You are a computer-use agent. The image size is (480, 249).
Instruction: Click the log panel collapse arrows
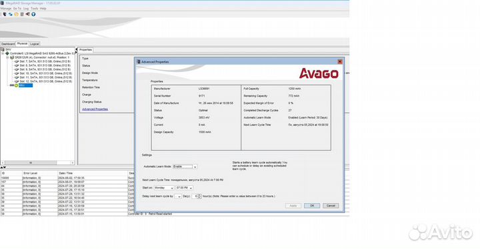click(x=3, y=168)
